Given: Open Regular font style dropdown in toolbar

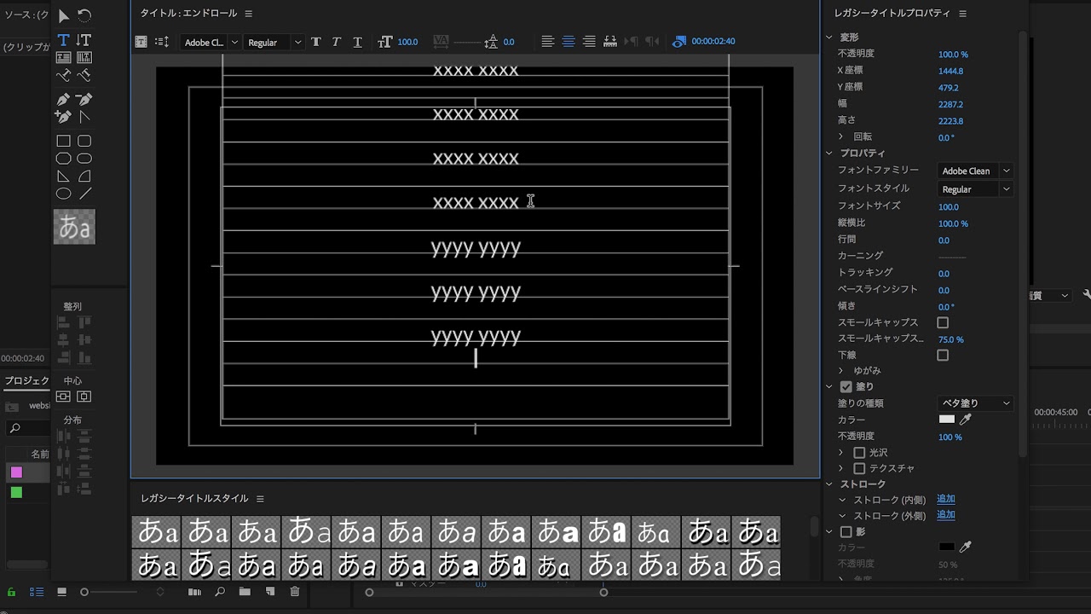Looking at the screenshot, I should point(274,42).
